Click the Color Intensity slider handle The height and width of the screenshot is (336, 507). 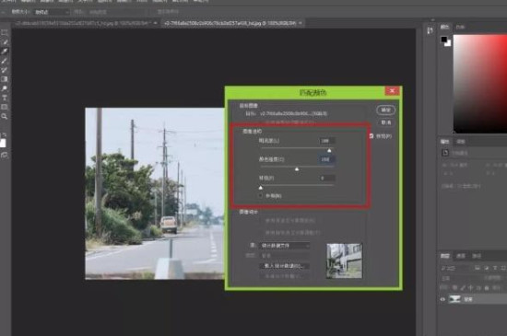297,168
